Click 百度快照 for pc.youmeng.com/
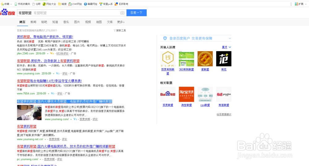Viewport: 309px width, 166px height. coord(49,159)
